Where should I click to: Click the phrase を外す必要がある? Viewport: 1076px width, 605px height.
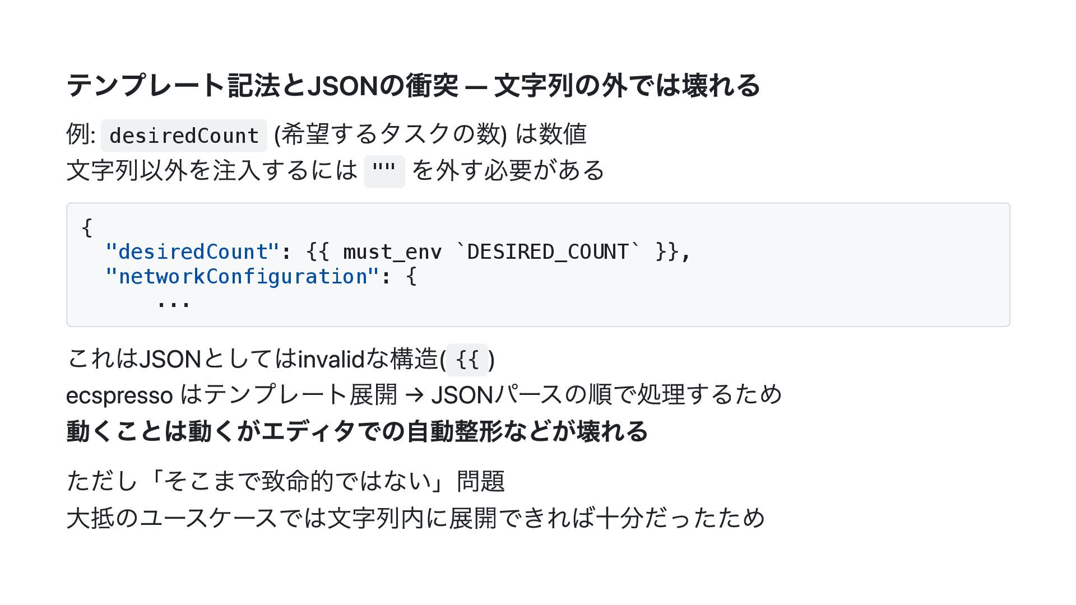pyautogui.click(x=508, y=170)
